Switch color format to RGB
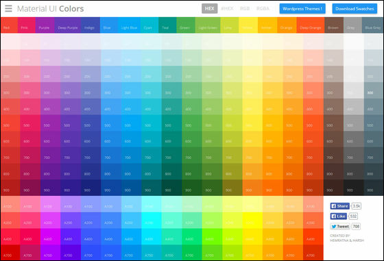This screenshot has width=384, height=261. [x=245, y=8]
